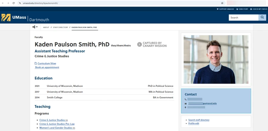Open Crime & Justice Studies BA program
The image size is (268, 131).
54,120
